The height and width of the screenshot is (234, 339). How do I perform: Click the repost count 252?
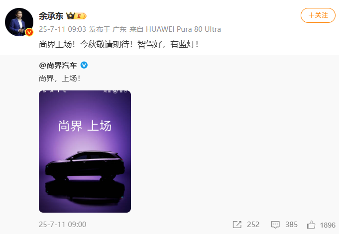pyautogui.click(x=253, y=225)
